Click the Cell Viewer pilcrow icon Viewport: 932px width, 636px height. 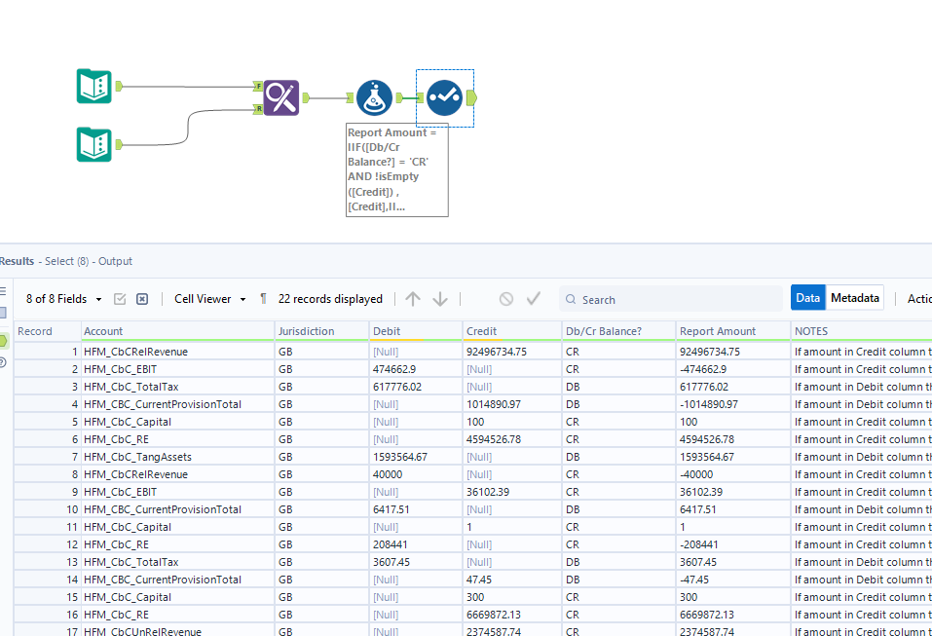click(x=263, y=299)
